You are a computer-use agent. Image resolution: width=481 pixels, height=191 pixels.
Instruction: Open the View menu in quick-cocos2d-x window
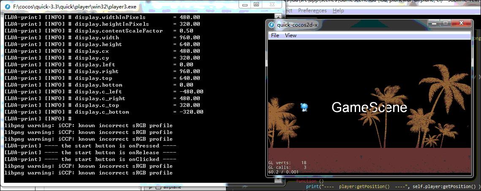291,35
